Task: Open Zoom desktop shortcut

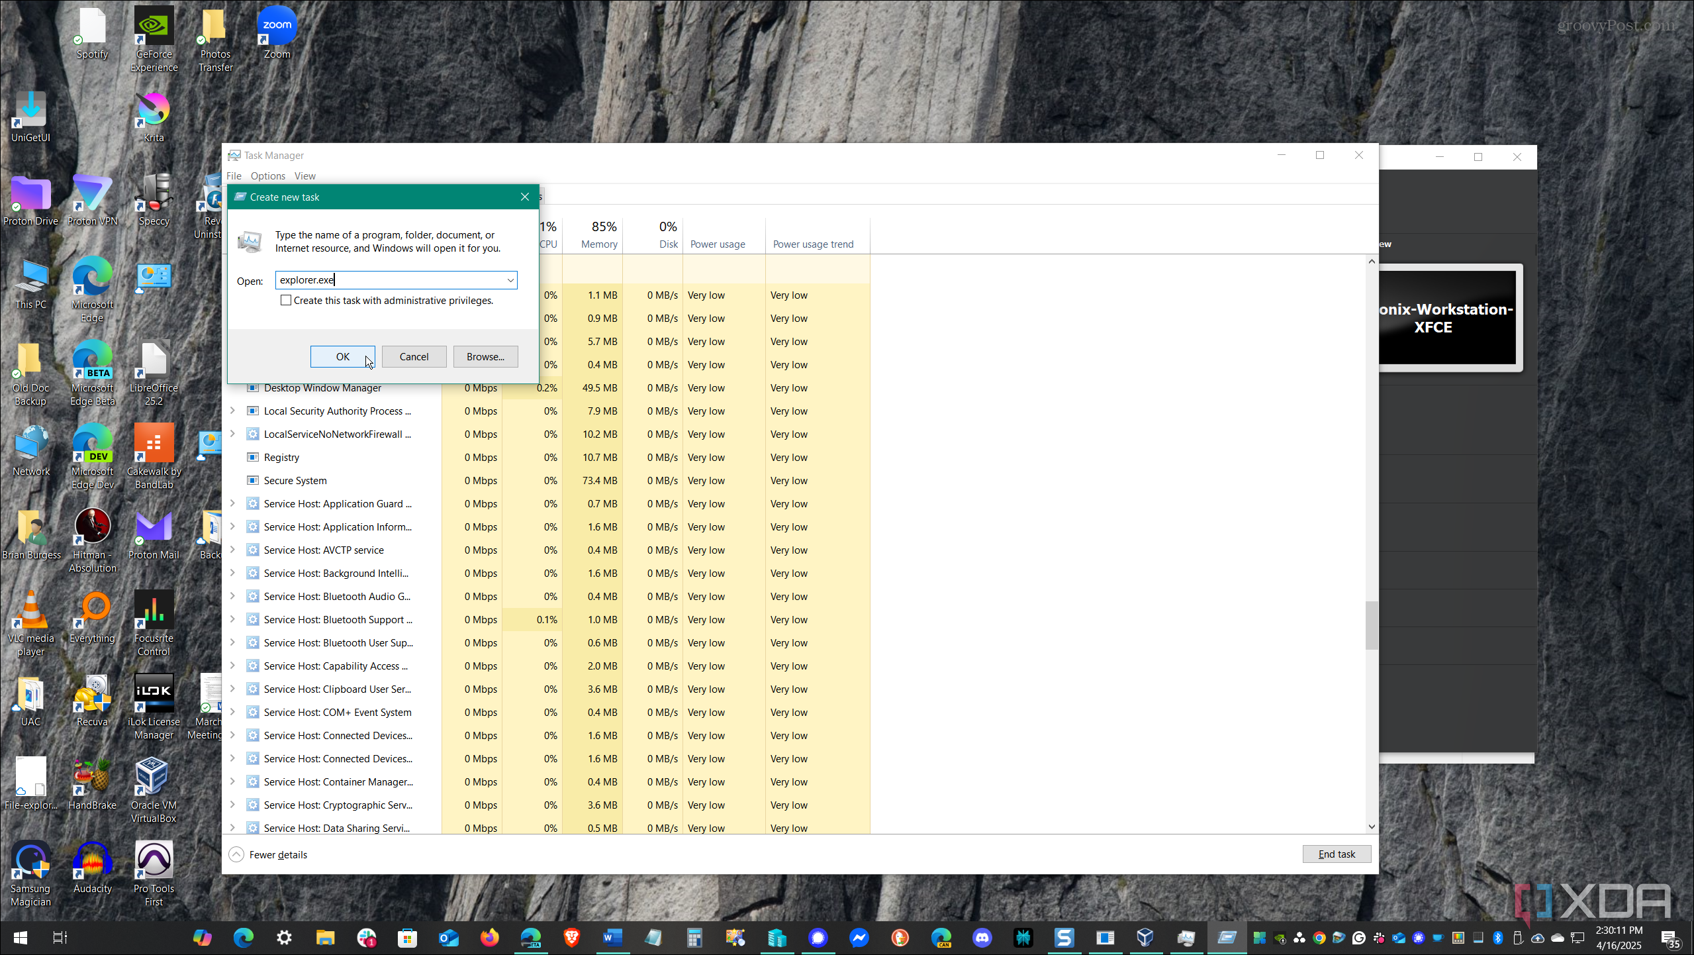Action: coord(277,33)
